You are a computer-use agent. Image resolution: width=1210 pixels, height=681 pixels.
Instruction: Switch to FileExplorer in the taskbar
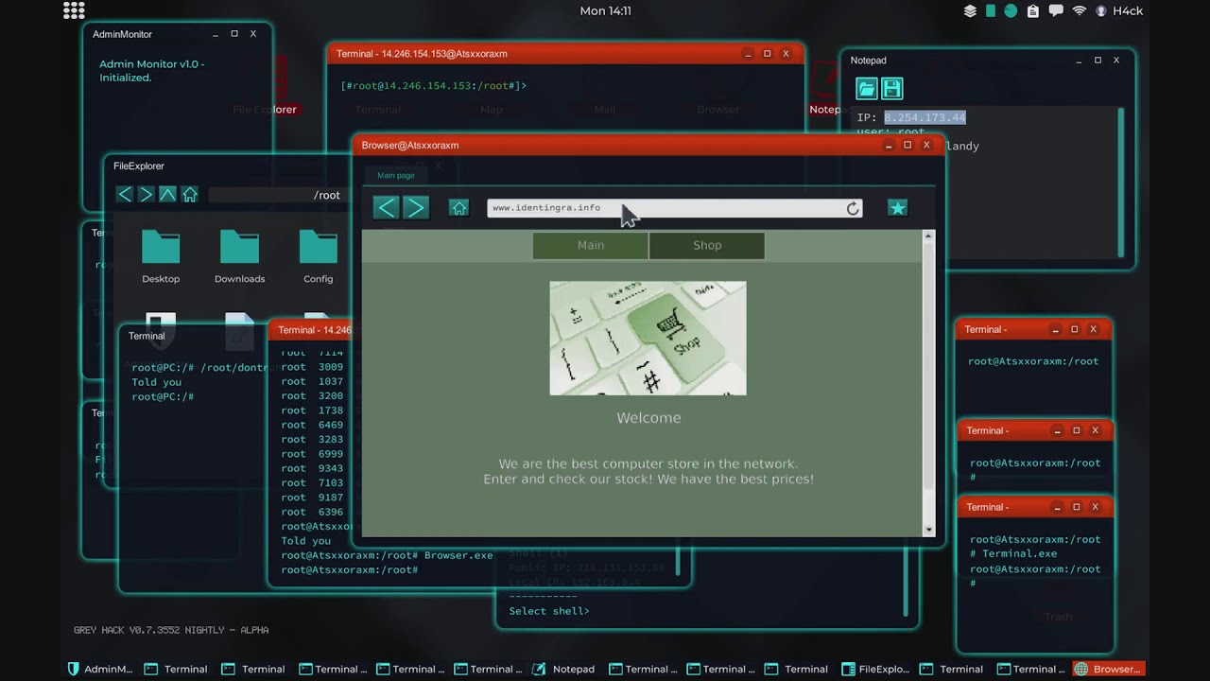pyautogui.click(x=874, y=669)
